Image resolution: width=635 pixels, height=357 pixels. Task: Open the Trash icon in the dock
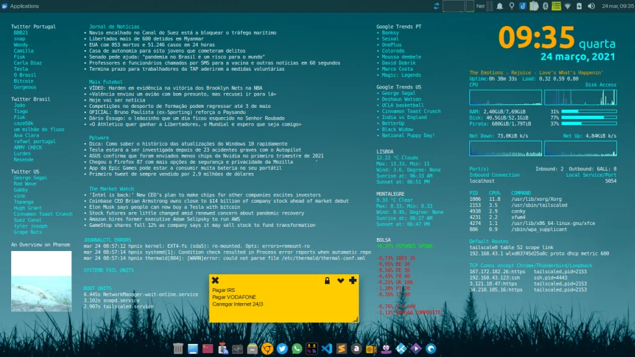pyautogui.click(x=178, y=348)
